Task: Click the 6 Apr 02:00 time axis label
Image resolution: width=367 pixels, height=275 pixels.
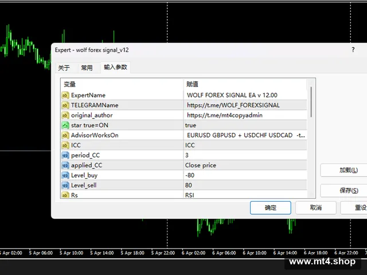Action: 194,253
